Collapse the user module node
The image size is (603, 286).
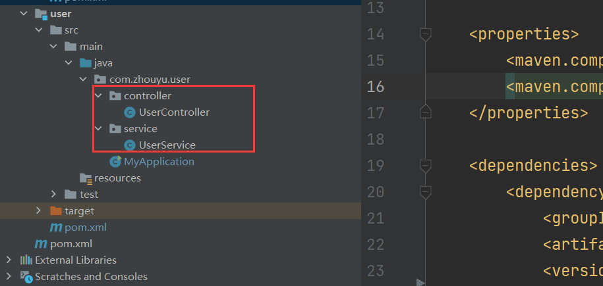(x=24, y=13)
